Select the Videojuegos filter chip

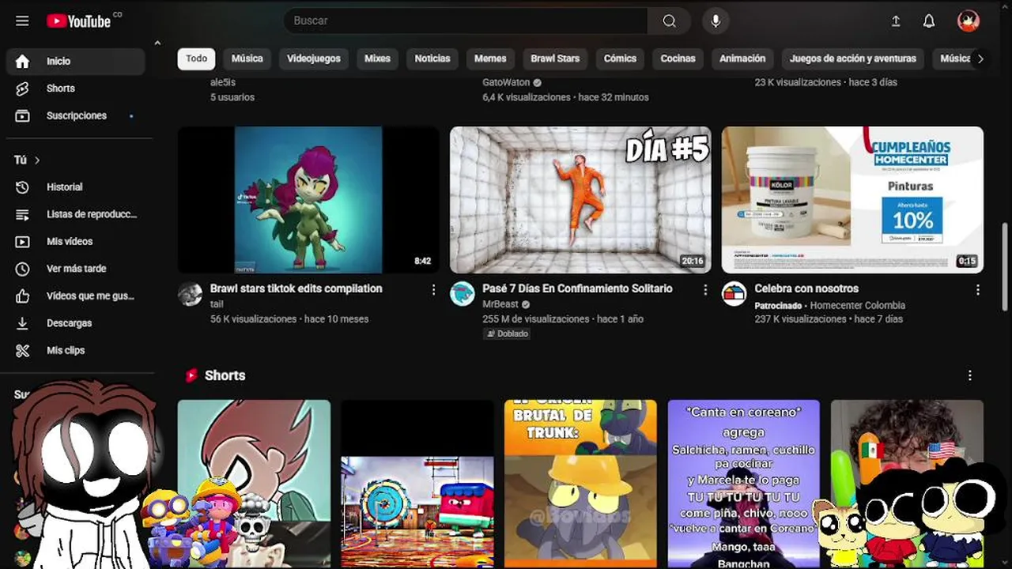(x=314, y=58)
